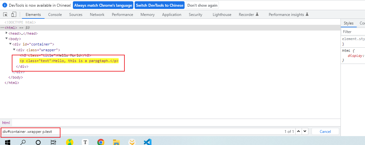Open Task View on the taskbar
The image size is (365, 145).
tap(53, 142)
